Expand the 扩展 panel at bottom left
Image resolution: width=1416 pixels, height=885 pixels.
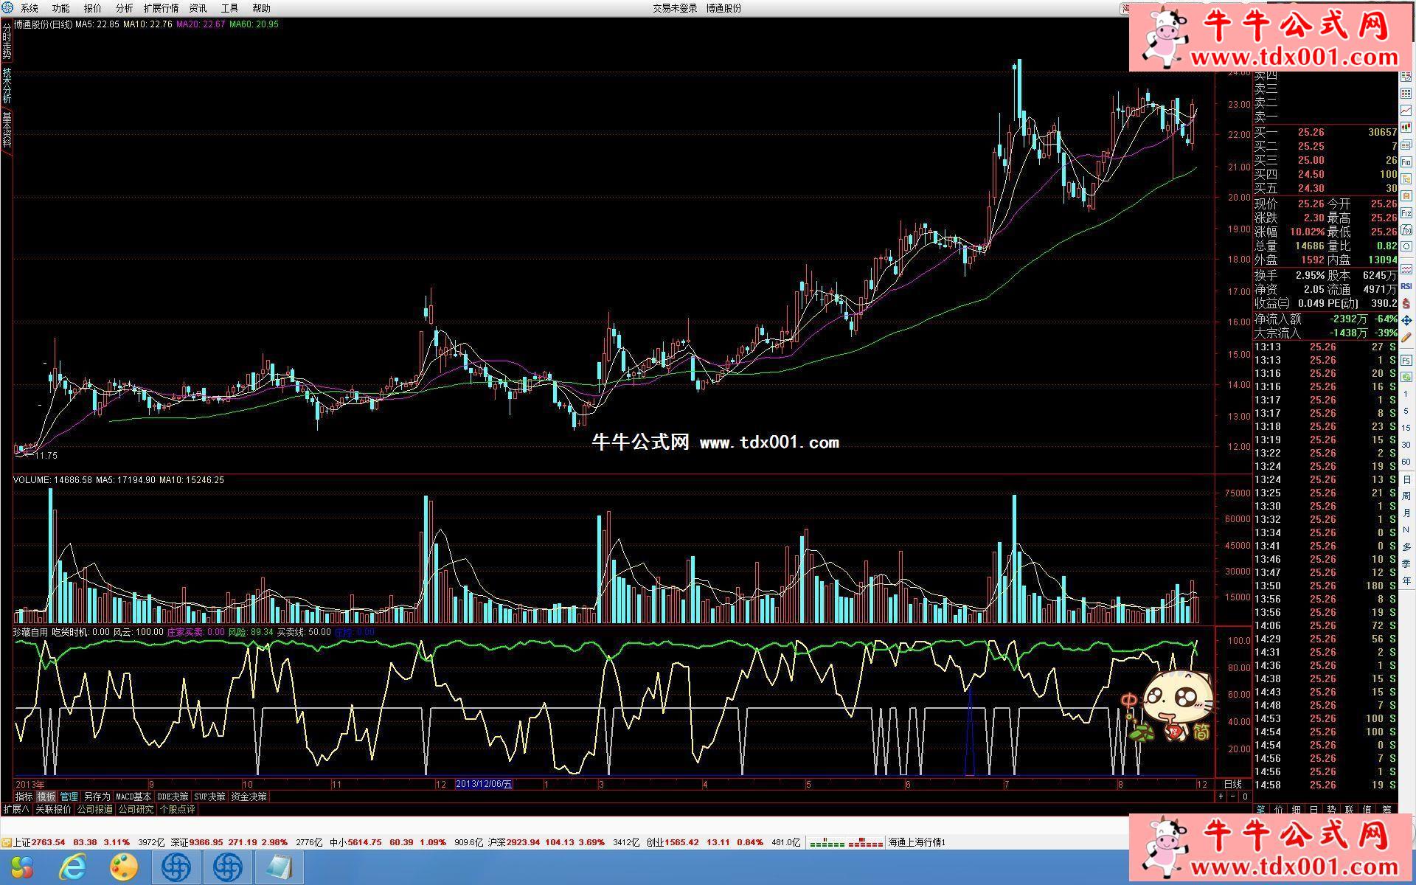point(15,809)
